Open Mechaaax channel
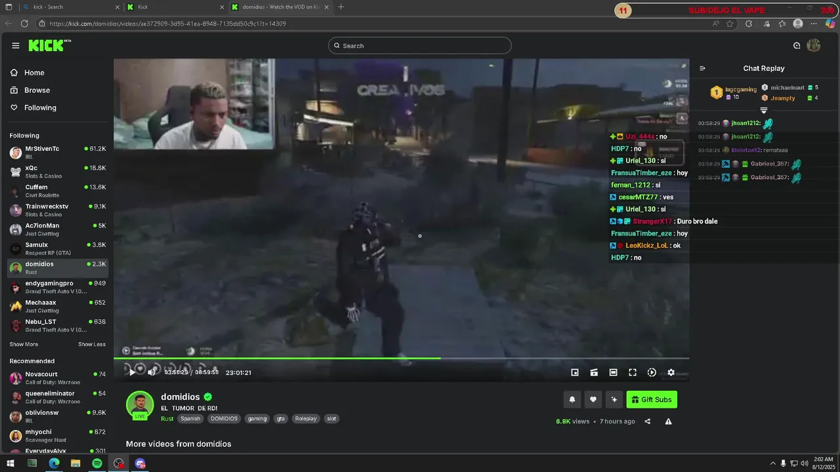 click(58, 306)
